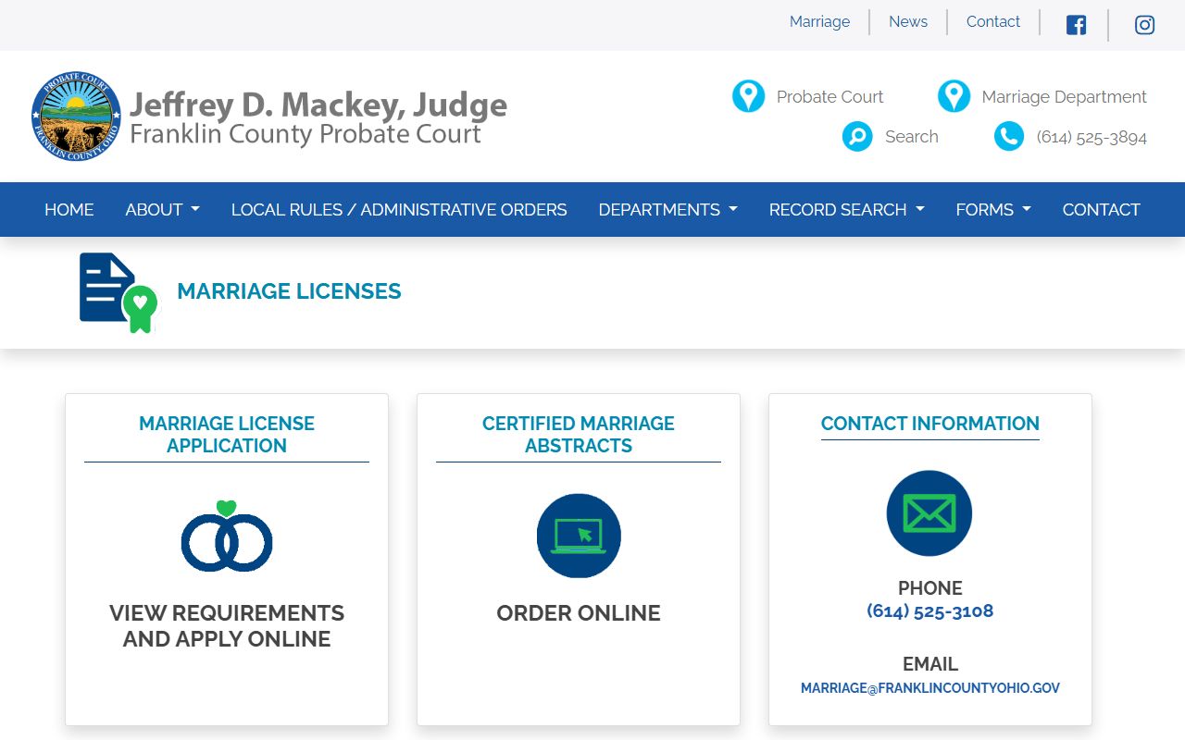Click the Probate Court location pin icon
The height and width of the screenshot is (740, 1185).
tap(748, 96)
